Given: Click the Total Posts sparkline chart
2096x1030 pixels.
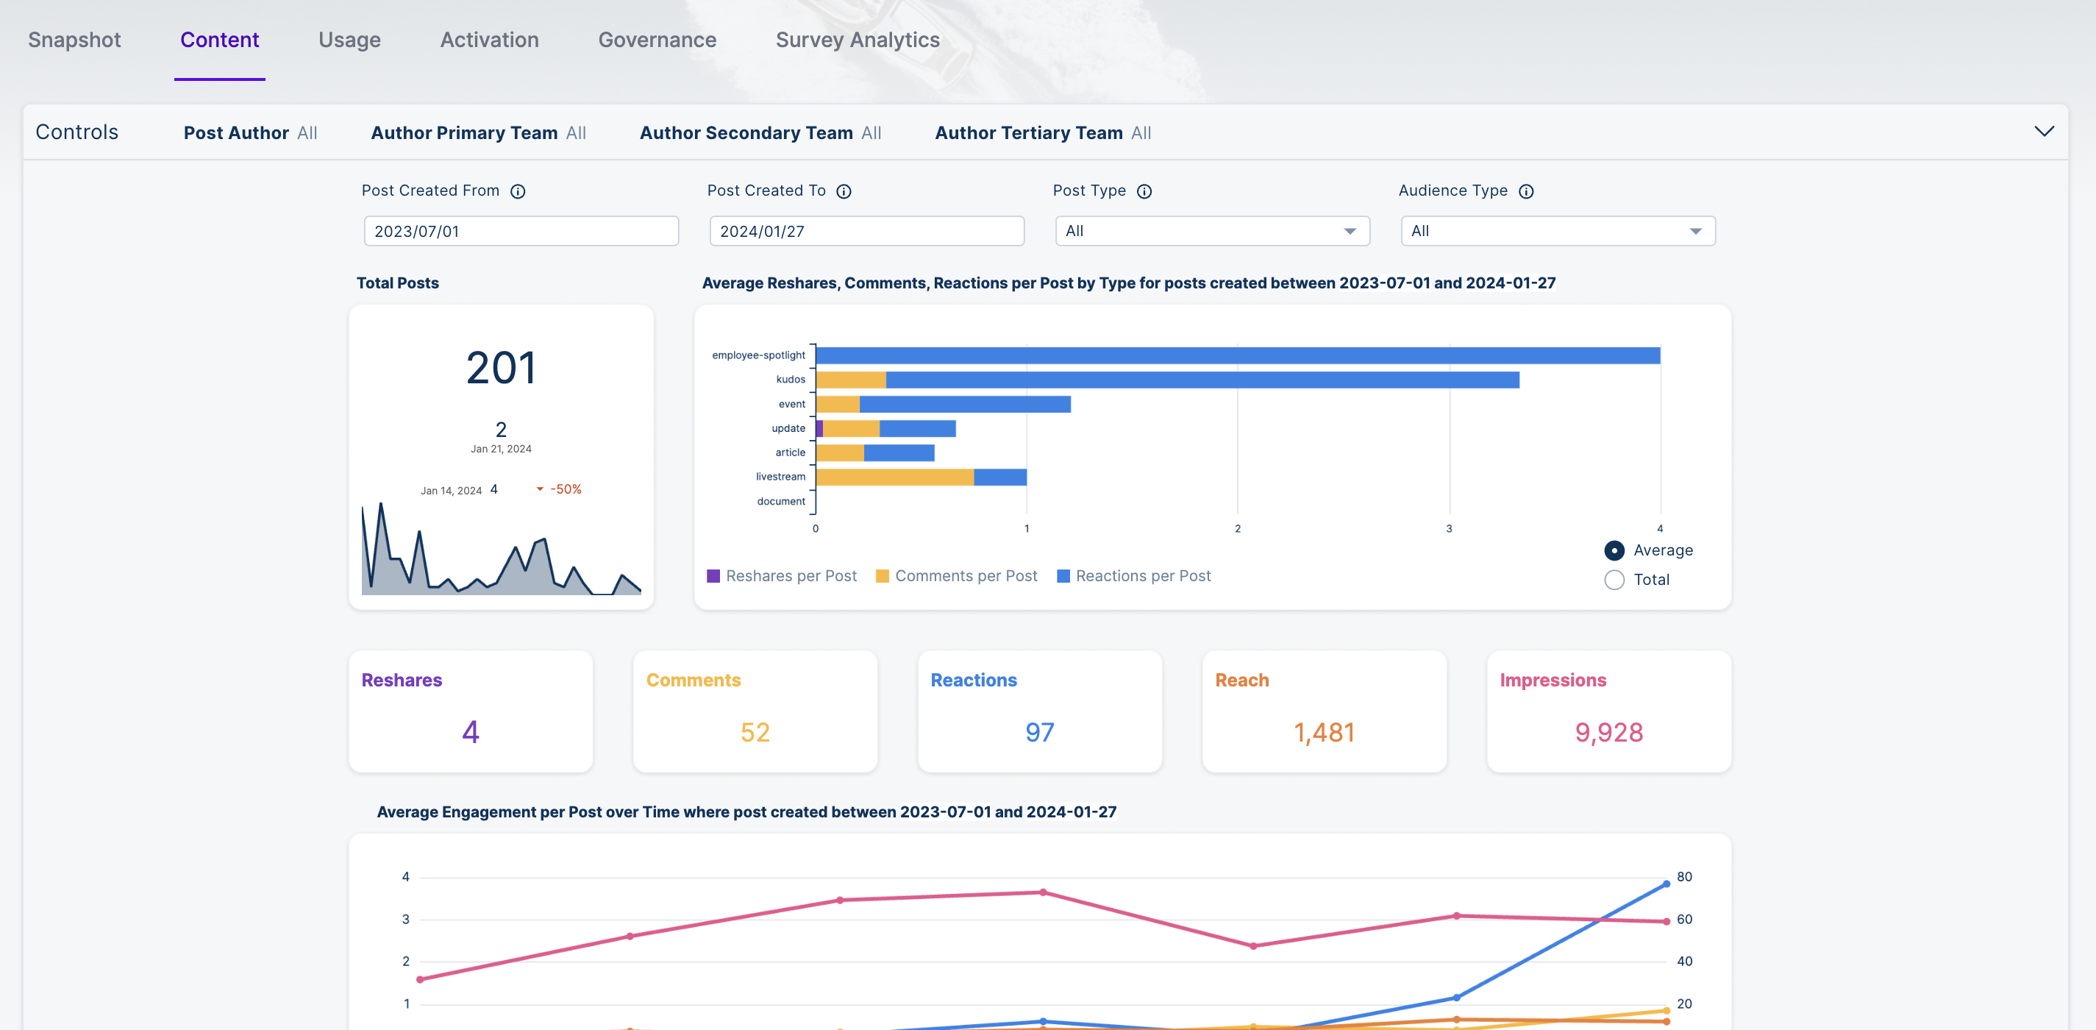Looking at the screenshot, I should coord(502,550).
